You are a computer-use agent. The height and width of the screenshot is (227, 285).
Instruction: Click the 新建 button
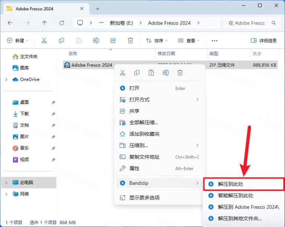point(17,40)
